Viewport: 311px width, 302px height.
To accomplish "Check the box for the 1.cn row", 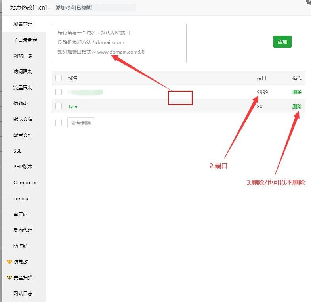I will point(59,106).
